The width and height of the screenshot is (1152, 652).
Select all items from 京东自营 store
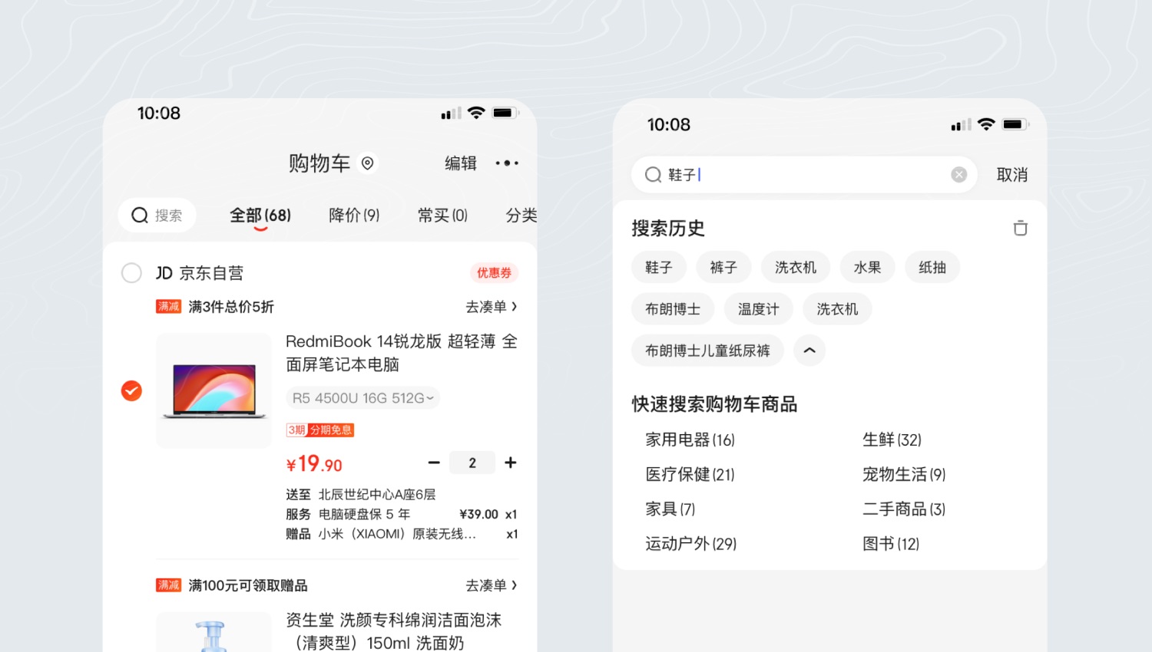coord(131,272)
